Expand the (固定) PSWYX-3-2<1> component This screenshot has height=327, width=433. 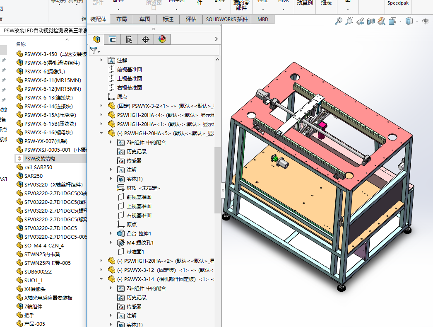click(101, 106)
